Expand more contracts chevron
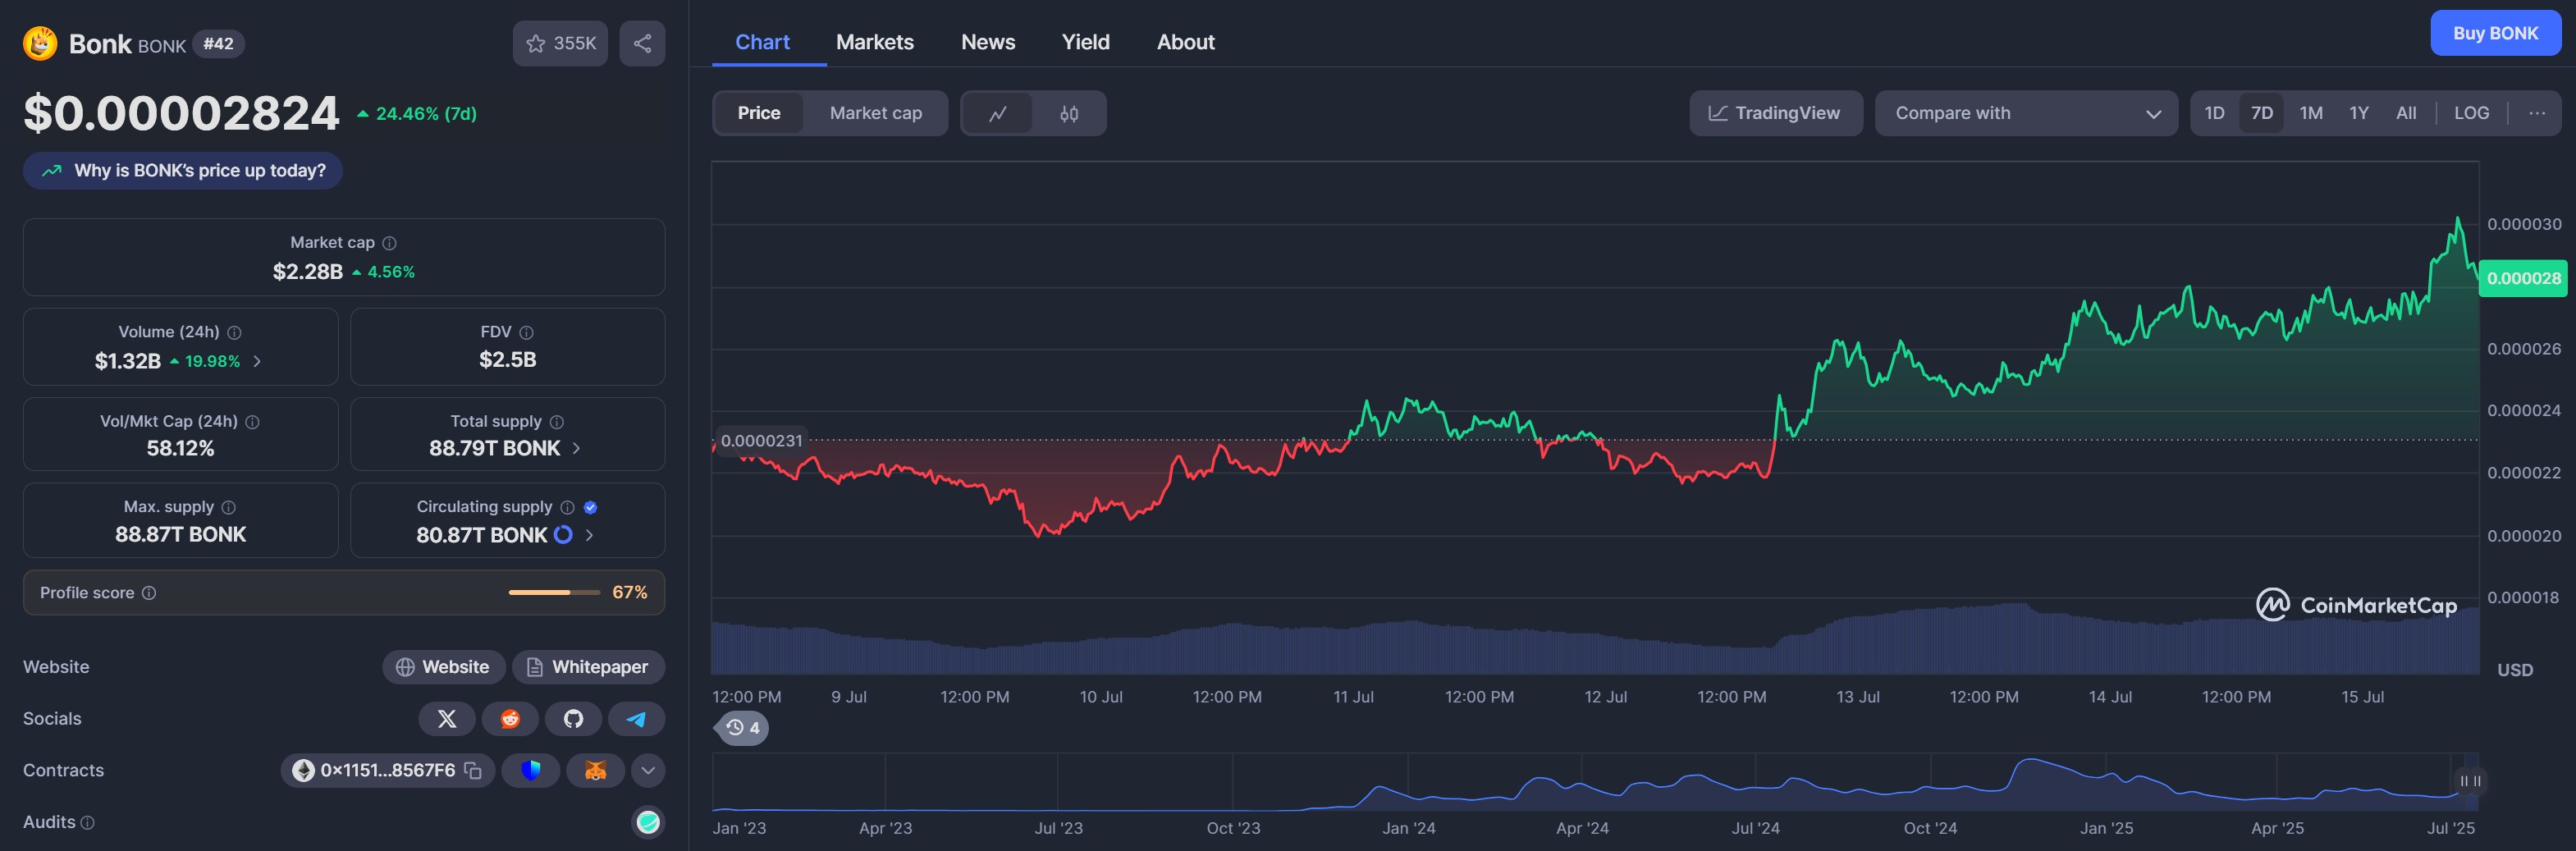The width and height of the screenshot is (2576, 851). pyautogui.click(x=648, y=770)
